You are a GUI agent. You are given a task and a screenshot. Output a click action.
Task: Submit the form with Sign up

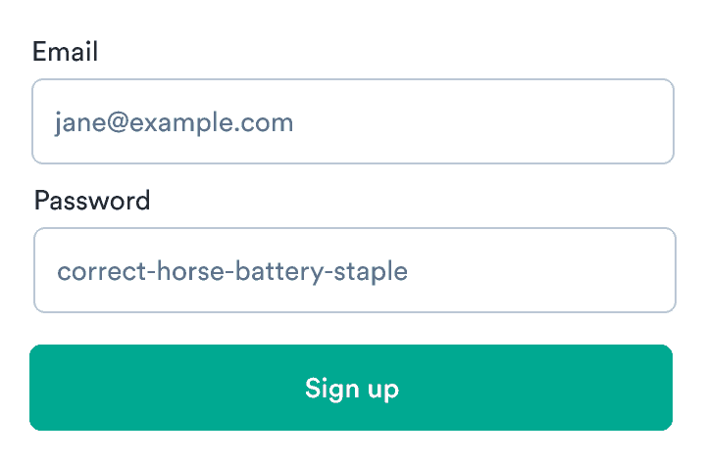351,388
